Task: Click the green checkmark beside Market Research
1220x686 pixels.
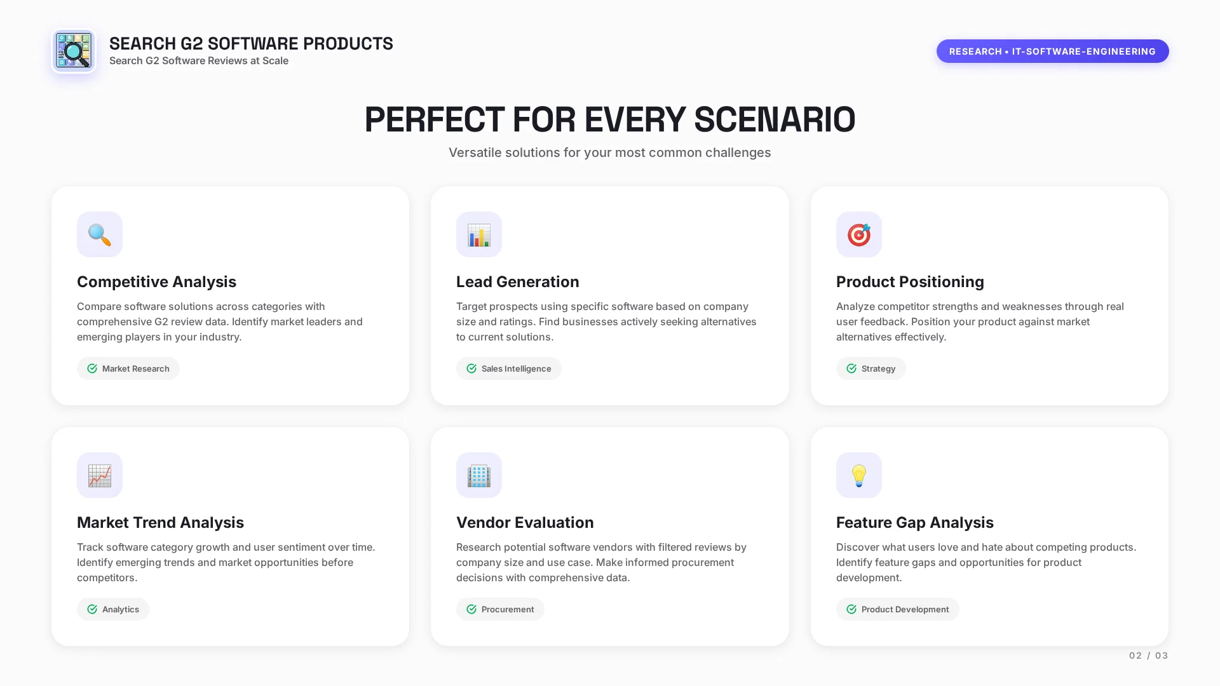Action: click(x=92, y=368)
